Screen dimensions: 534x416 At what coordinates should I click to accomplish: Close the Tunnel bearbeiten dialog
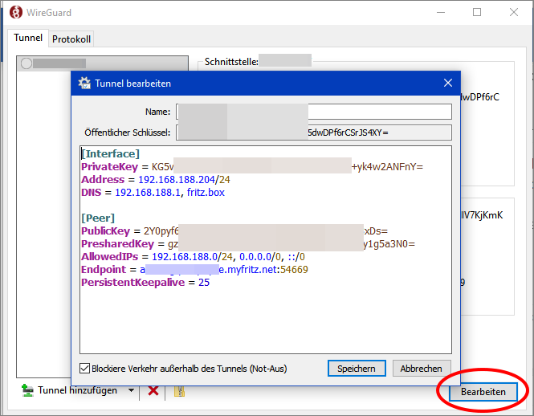pos(448,83)
